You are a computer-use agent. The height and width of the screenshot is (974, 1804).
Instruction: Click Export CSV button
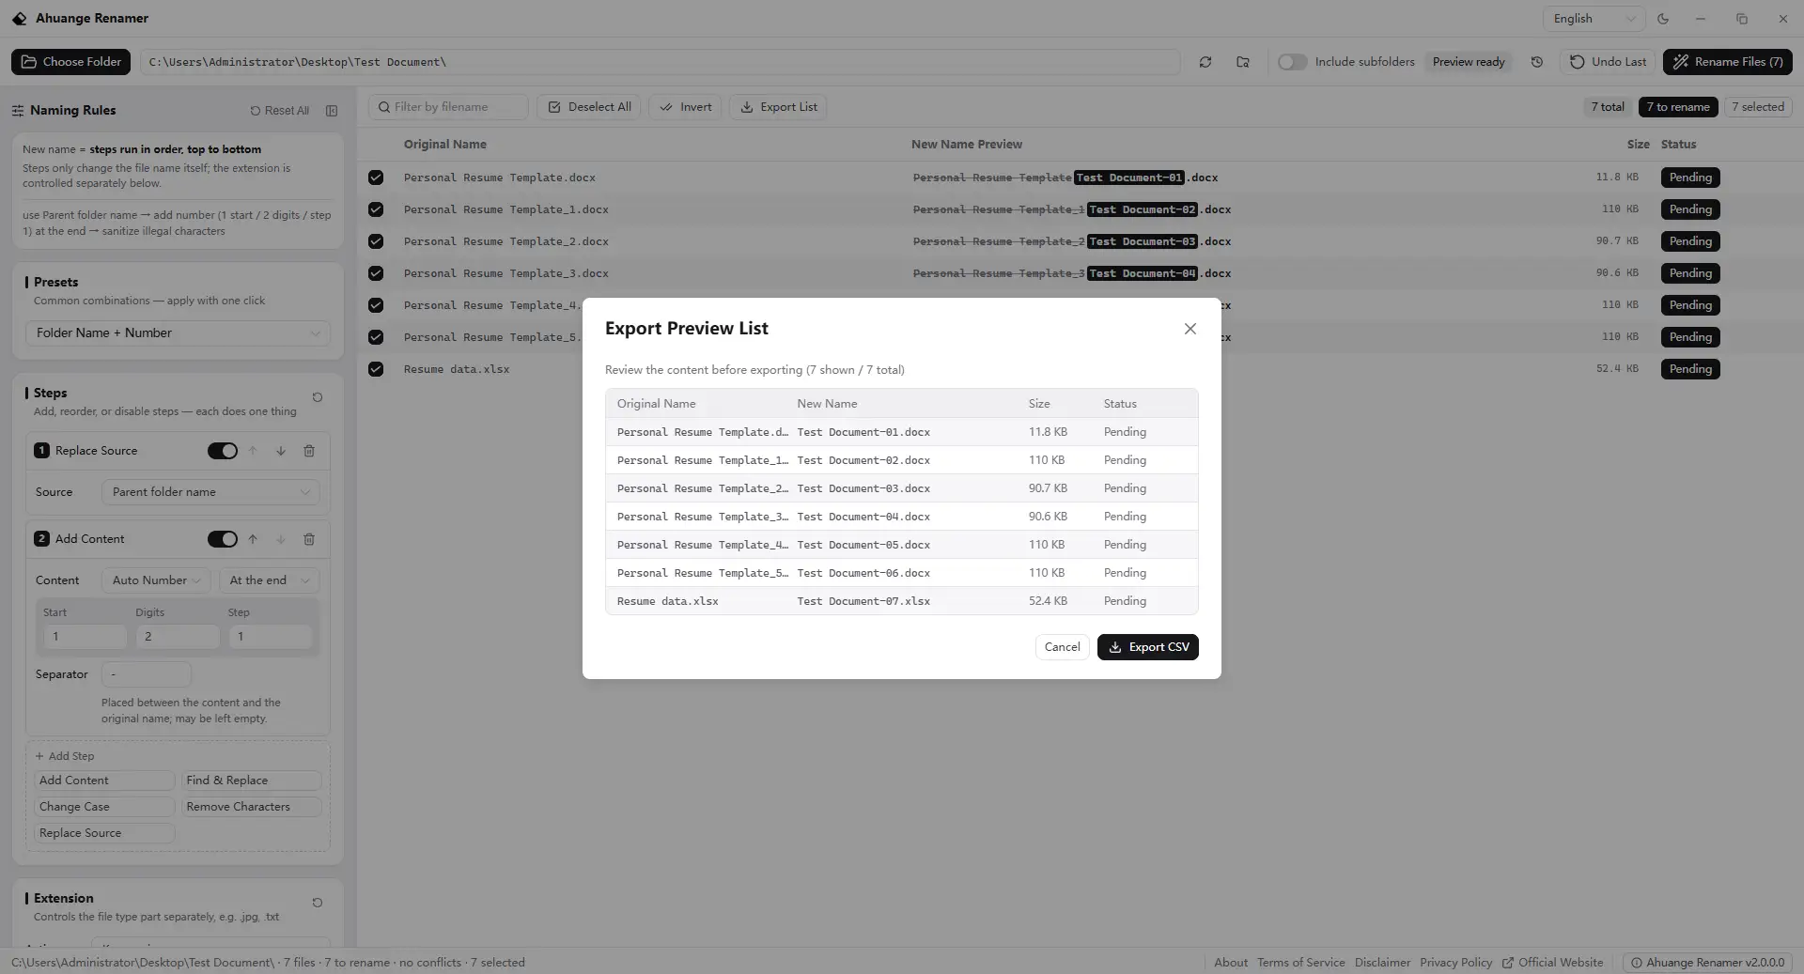coord(1148,647)
